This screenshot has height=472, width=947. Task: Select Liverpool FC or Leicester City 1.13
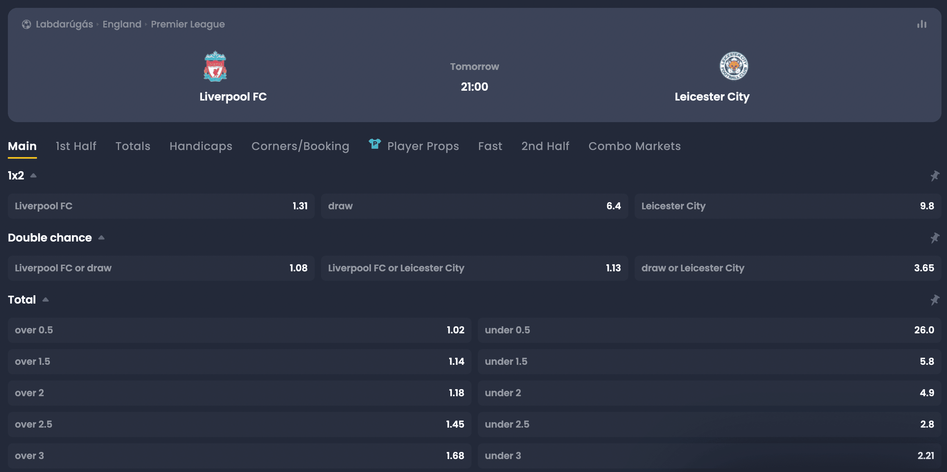coord(474,268)
